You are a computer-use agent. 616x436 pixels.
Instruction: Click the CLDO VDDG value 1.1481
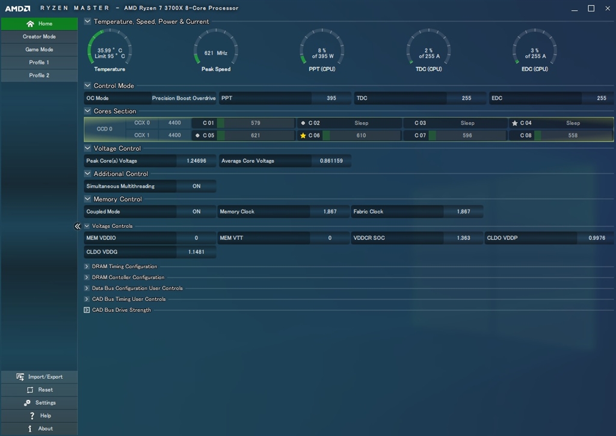click(x=197, y=252)
